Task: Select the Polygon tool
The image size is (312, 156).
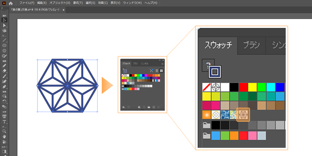Action: pyautogui.click(x=5, y=51)
